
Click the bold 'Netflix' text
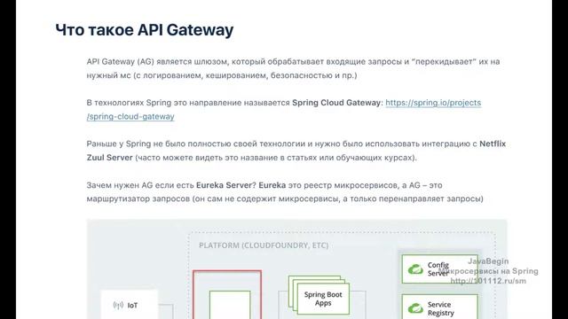click(493, 144)
